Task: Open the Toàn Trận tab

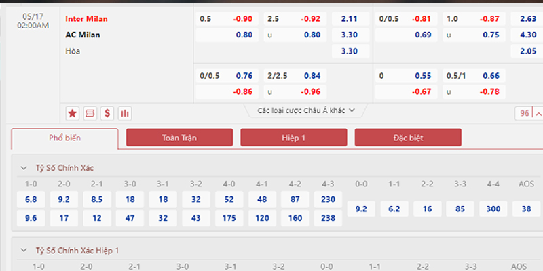Action: [x=179, y=138]
